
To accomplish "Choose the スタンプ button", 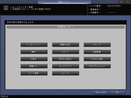I will click(x=97, y=45).
